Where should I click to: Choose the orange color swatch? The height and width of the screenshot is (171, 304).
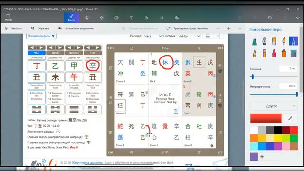pos(254,138)
